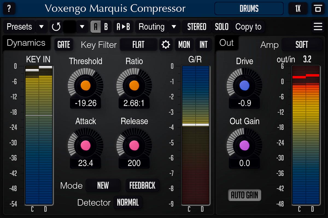Screen dimensions: 328x218
Task: Click the DRUMS instance name field
Action: coord(249,9)
